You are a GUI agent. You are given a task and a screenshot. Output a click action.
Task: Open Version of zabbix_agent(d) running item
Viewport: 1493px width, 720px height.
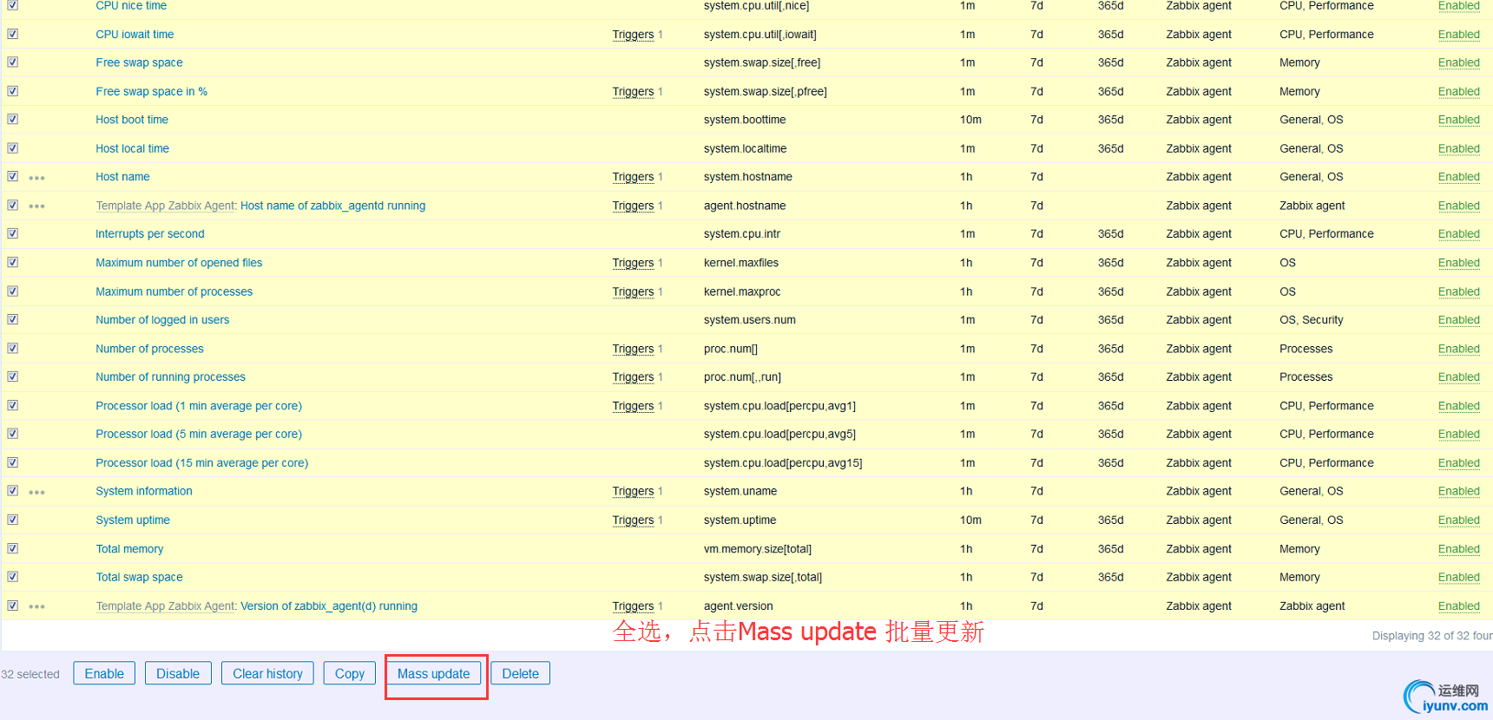[x=329, y=606]
